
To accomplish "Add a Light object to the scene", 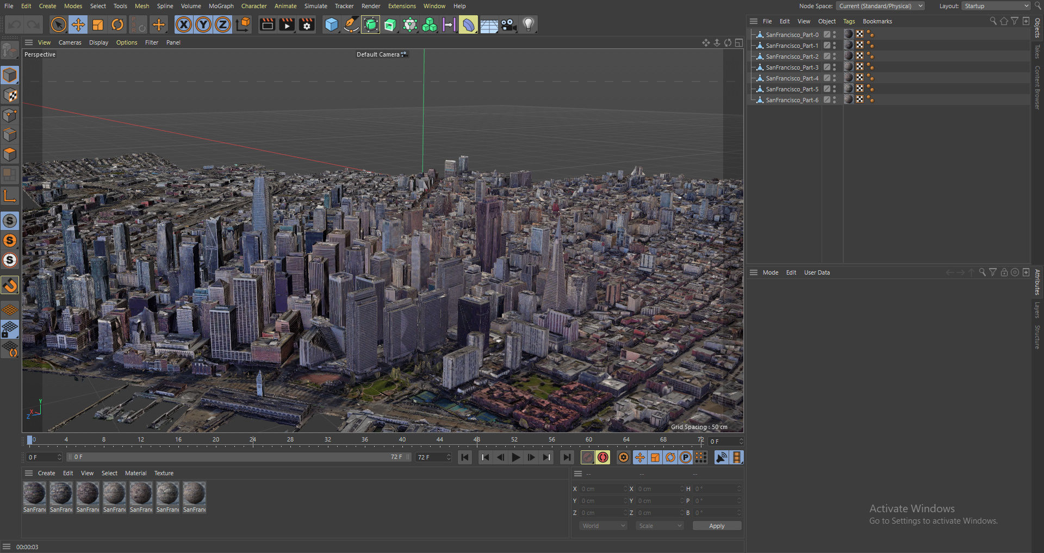I will [528, 24].
